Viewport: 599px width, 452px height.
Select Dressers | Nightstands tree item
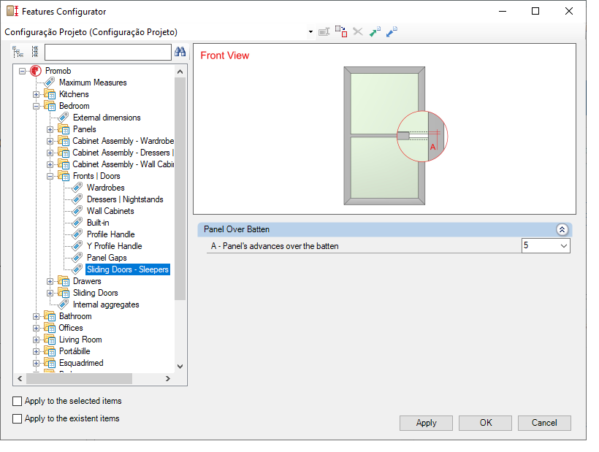tap(125, 199)
